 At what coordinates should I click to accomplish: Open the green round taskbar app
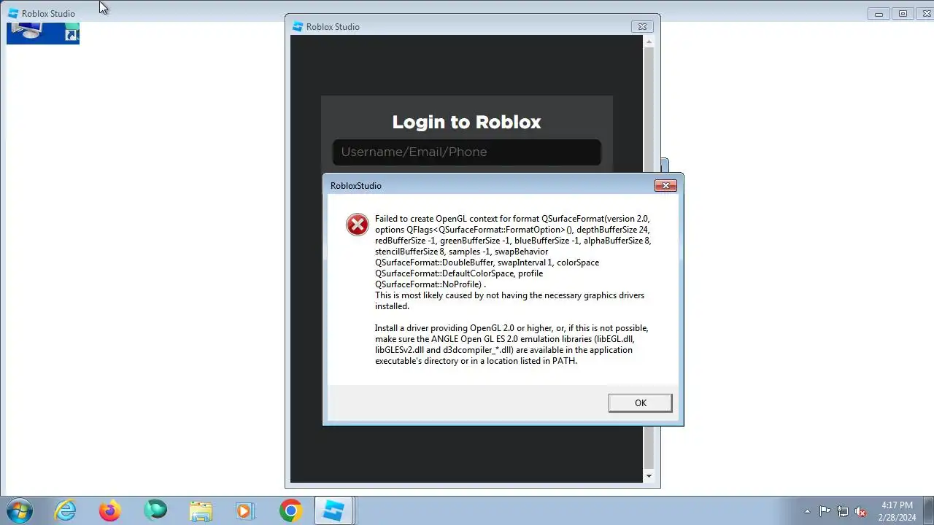pyautogui.click(x=155, y=511)
